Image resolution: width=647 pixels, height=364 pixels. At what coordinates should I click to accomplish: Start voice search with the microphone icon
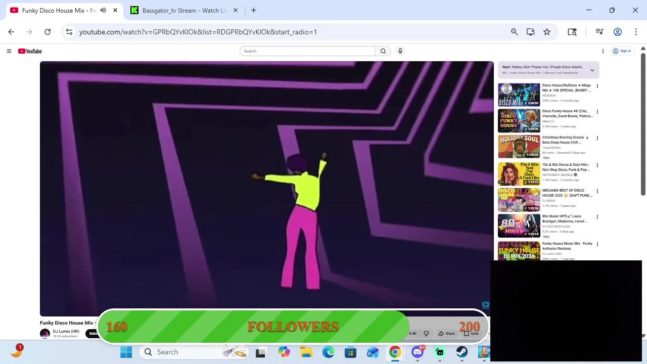[x=400, y=51]
